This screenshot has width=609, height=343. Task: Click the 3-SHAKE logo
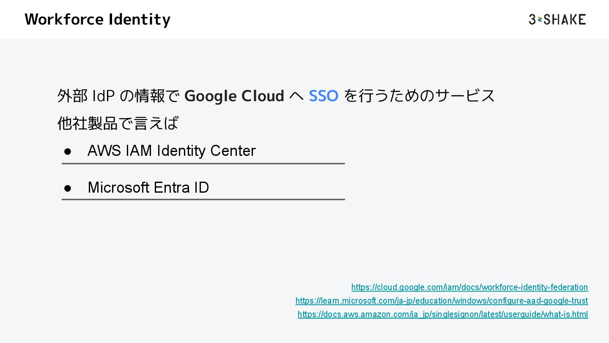(x=557, y=19)
